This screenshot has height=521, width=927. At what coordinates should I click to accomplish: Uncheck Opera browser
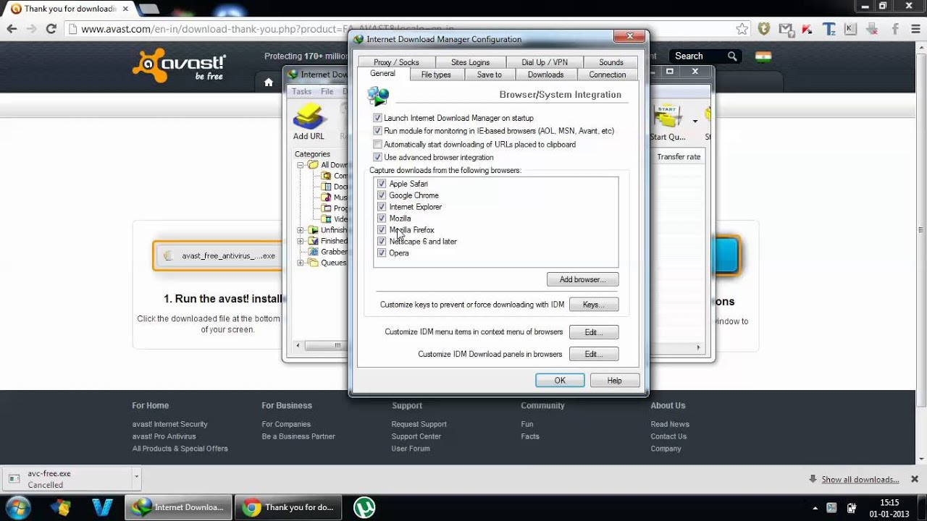[x=382, y=253]
